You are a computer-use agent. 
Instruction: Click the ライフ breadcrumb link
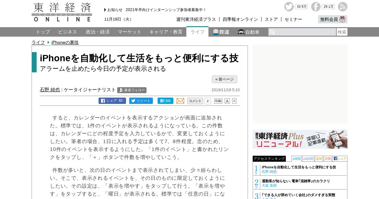pos(38,42)
